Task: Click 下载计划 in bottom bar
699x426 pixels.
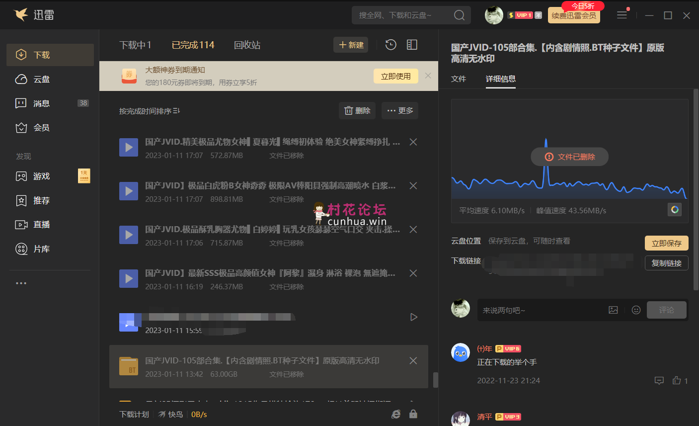Action: click(x=134, y=414)
